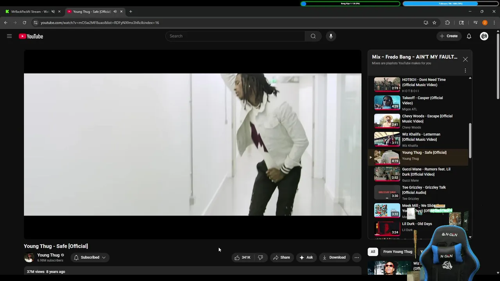This screenshot has height=281, width=500.
Task: Click the search magnifier button
Action: click(x=313, y=36)
